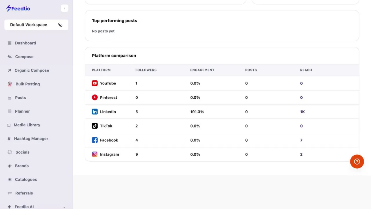Screen dimensions: 371x209
Task: Click the Media Library icon
Action: (x=9, y=125)
